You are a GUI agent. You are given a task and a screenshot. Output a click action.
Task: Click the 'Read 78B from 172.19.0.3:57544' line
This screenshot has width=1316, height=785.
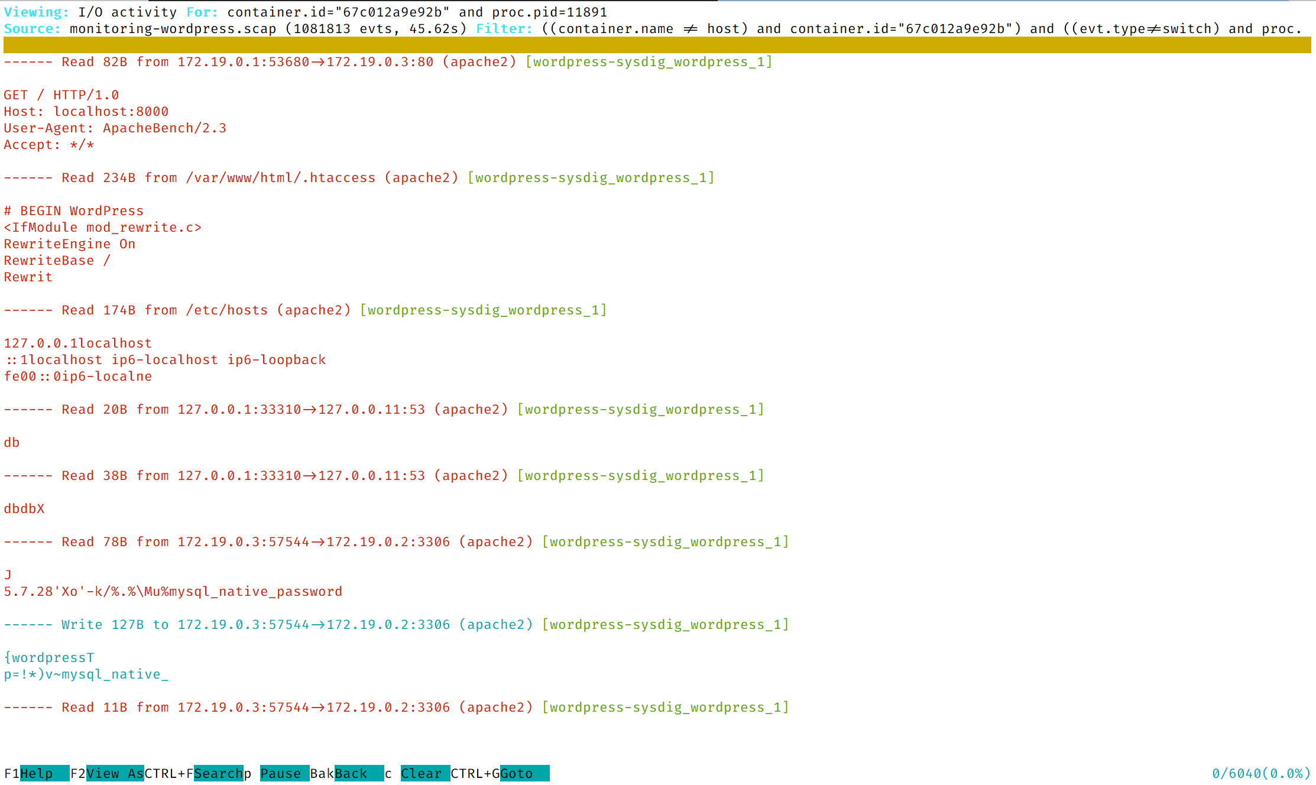[396, 541]
